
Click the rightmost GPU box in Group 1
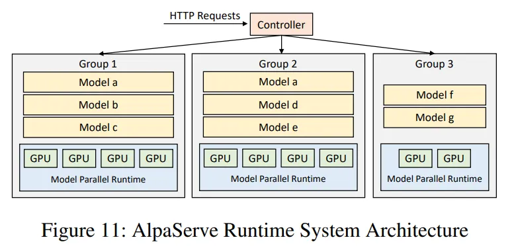coord(156,159)
